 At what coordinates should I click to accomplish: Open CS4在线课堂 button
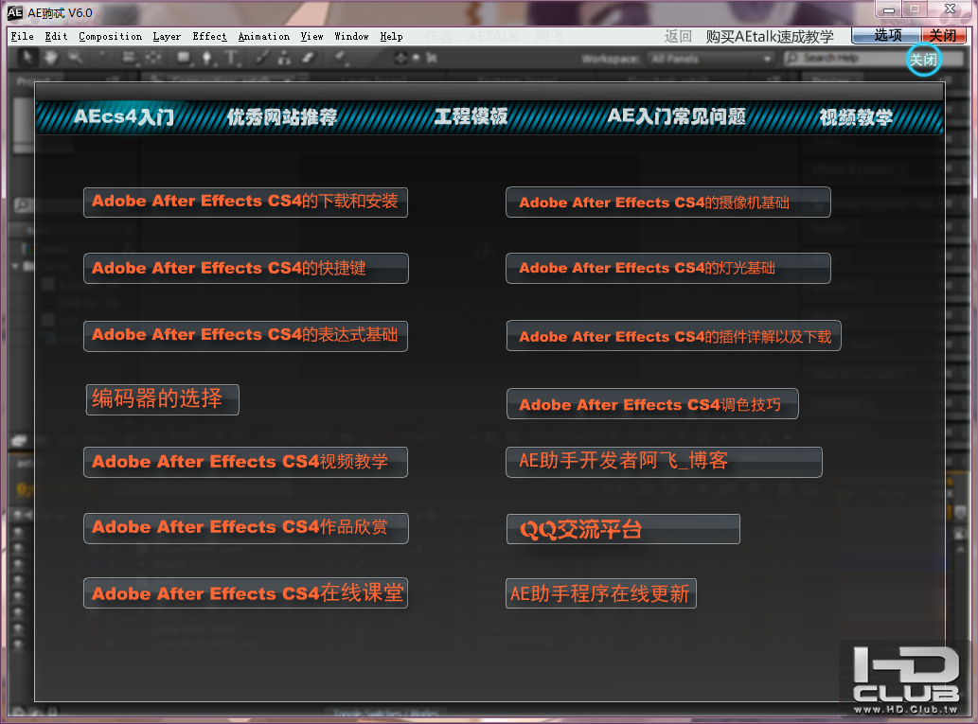(246, 593)
